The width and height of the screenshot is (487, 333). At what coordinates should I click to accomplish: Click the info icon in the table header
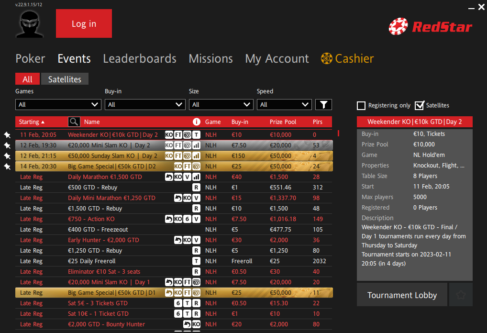pos(196,122)
